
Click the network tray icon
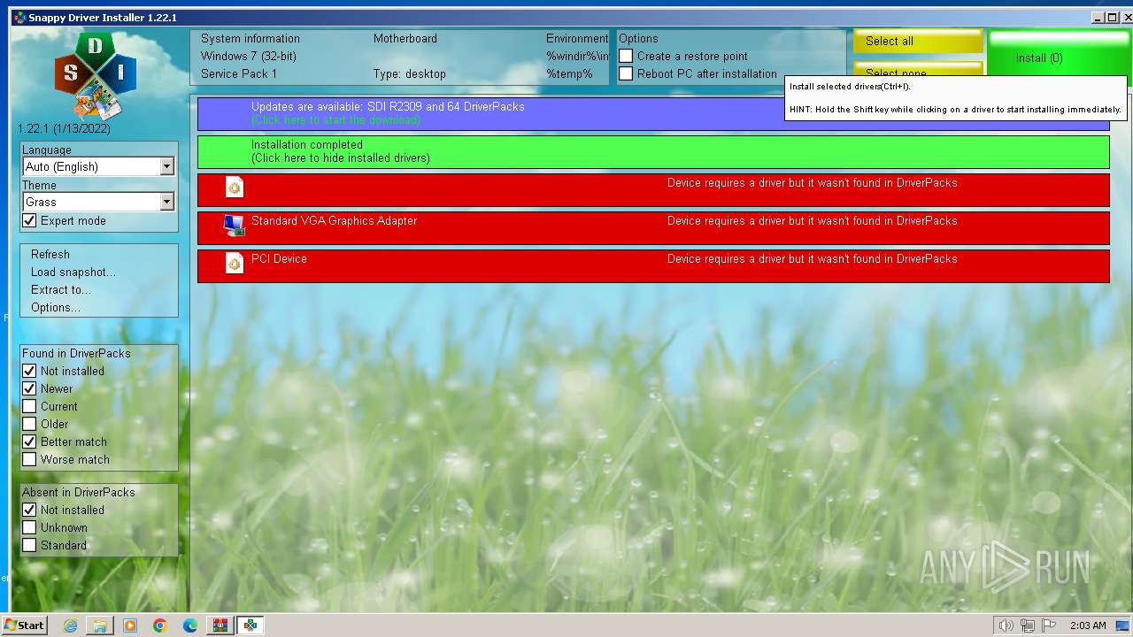1028,625
